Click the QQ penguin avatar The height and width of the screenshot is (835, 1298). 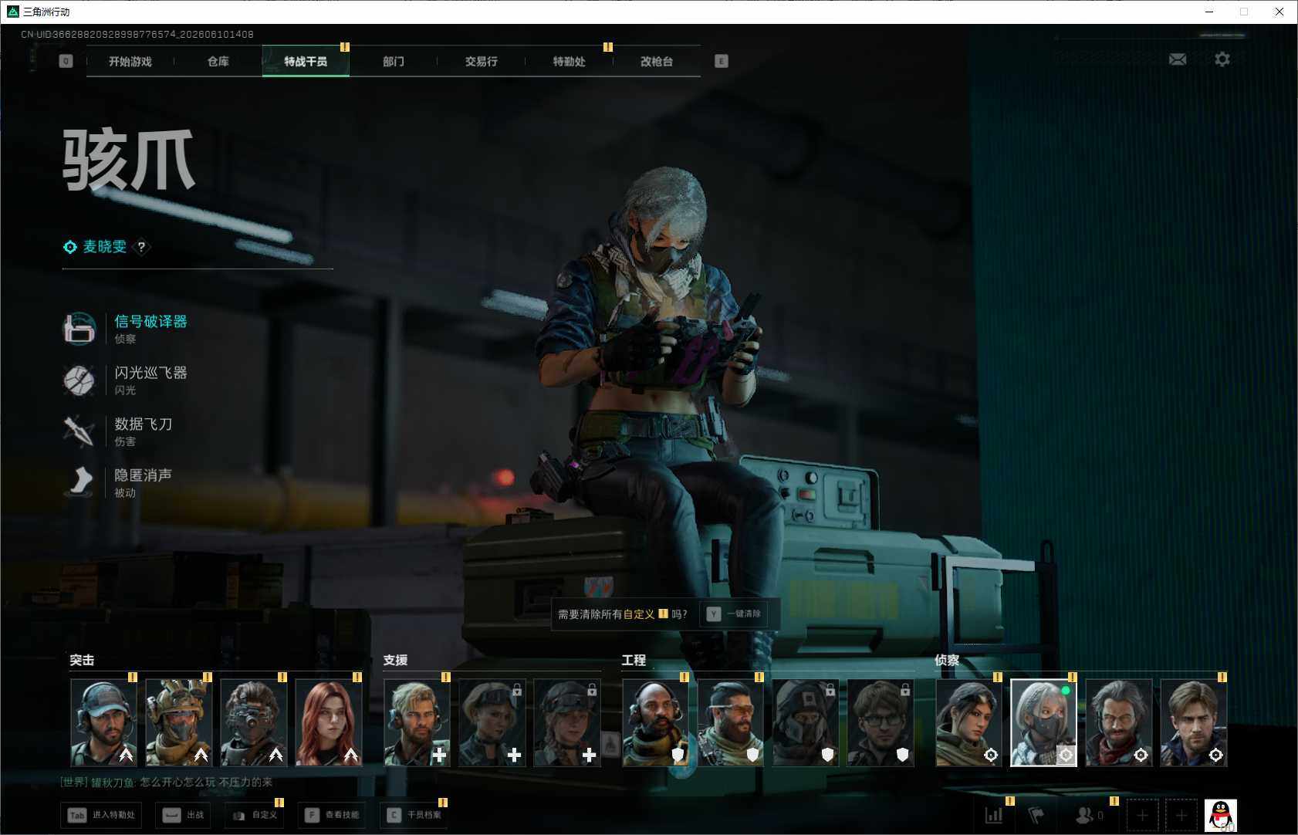pyautogui.click(x=1221, y=816)
